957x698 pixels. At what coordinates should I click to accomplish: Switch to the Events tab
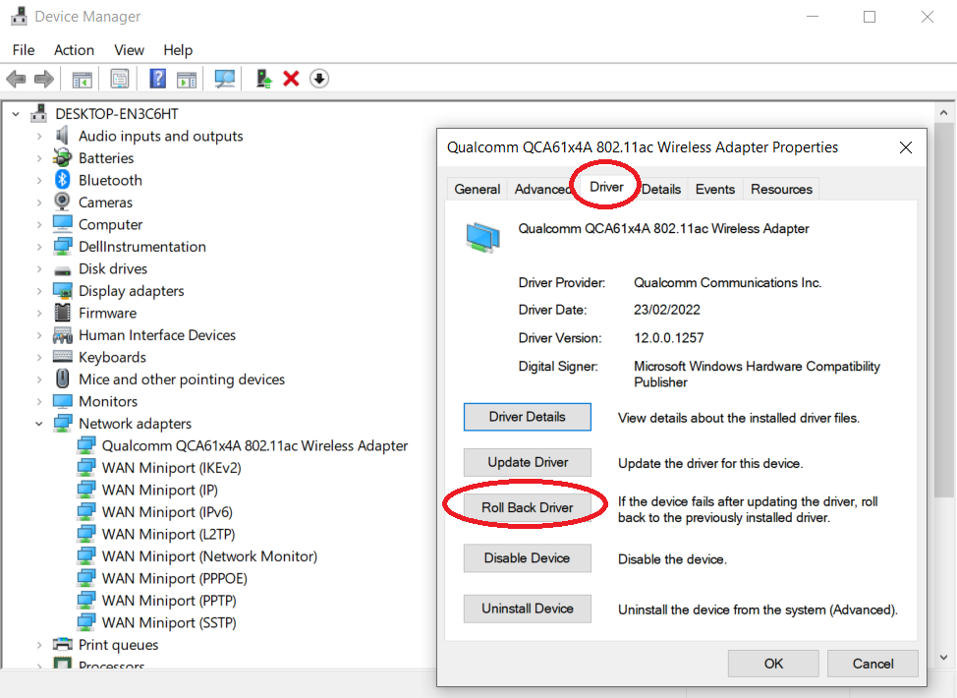pos(715,190)
